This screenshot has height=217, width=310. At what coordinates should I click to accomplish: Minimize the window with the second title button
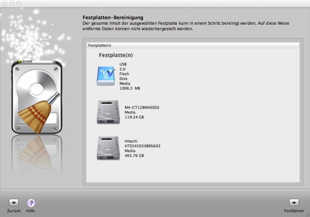tap(12, 4)
